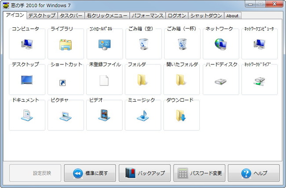Viewport: 286px width, 188px height.
Task: Select the ライブラリ library icon
Action: point(66,44)
